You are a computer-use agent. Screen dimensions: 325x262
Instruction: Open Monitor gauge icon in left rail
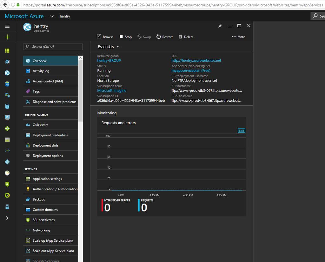(7, 173)
